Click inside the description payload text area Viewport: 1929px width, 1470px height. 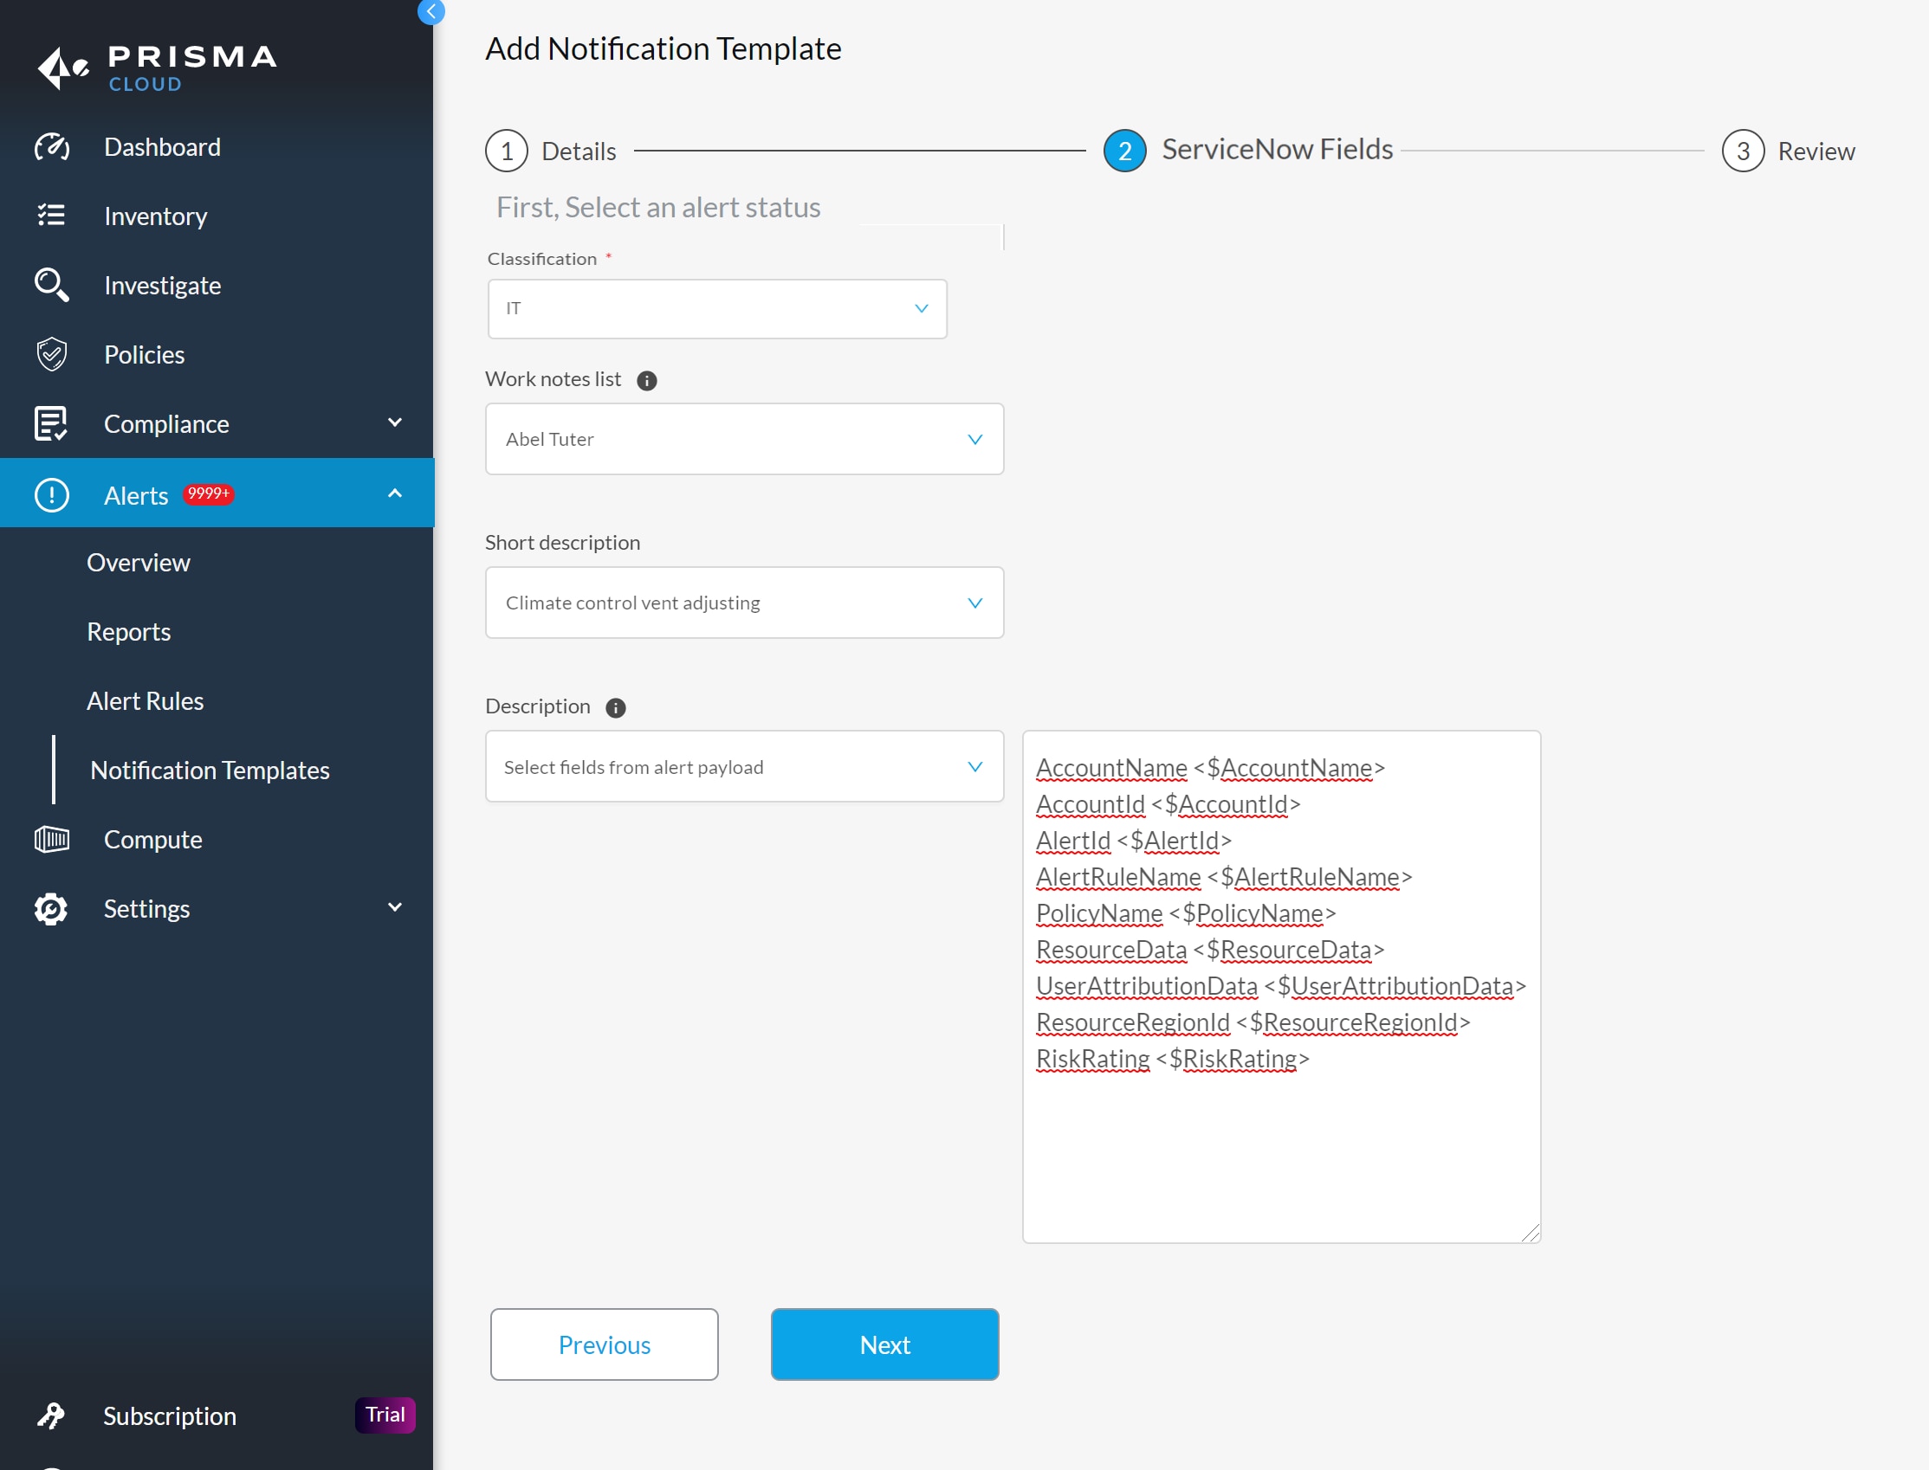(1280, 1155)
